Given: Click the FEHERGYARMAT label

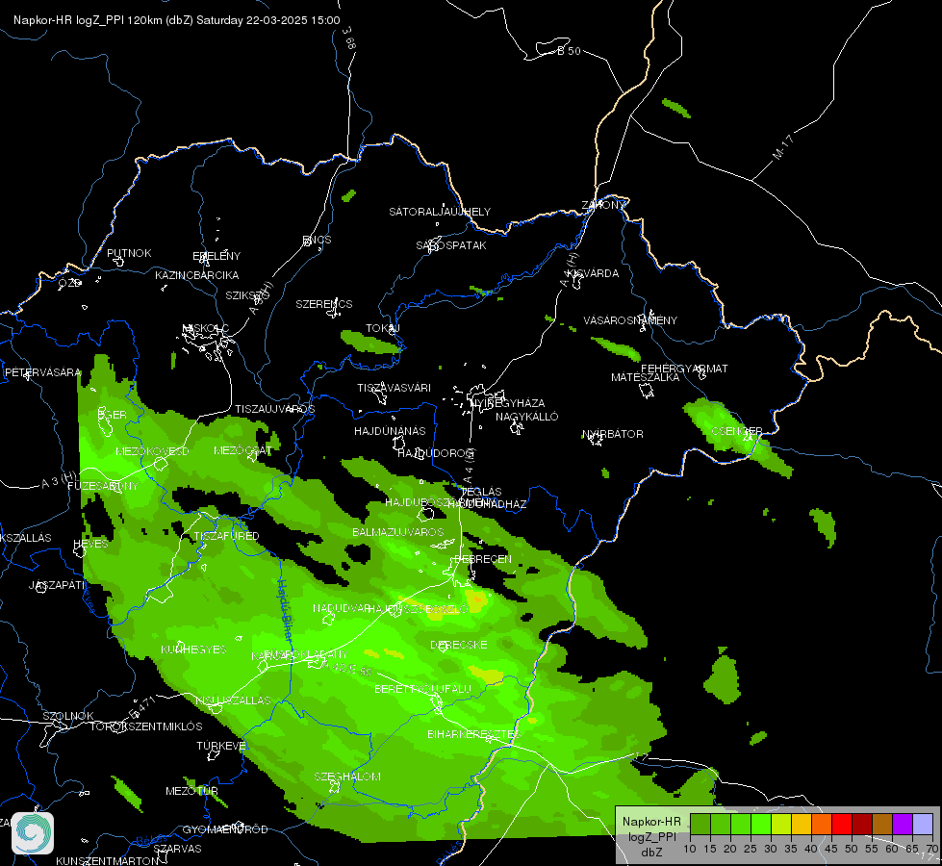Looking at the screenshot, I should pos(684,369).
